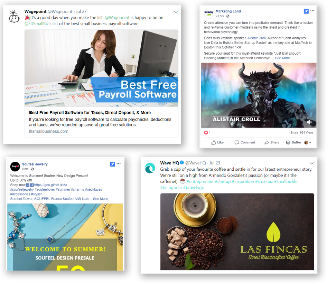This screenshot has width=336, height=284.
Task: Click the Buffer button
Action: (x=293, y=142)
